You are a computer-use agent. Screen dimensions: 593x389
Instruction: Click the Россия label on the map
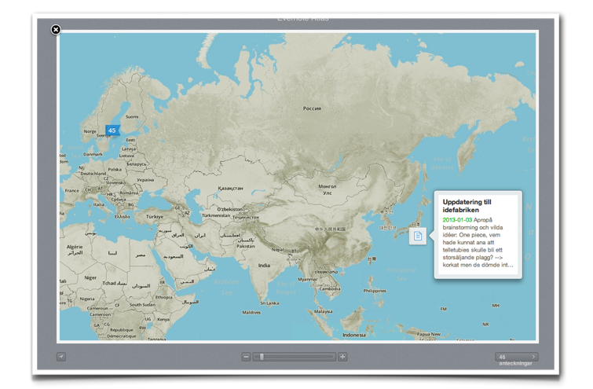[312, 108]
